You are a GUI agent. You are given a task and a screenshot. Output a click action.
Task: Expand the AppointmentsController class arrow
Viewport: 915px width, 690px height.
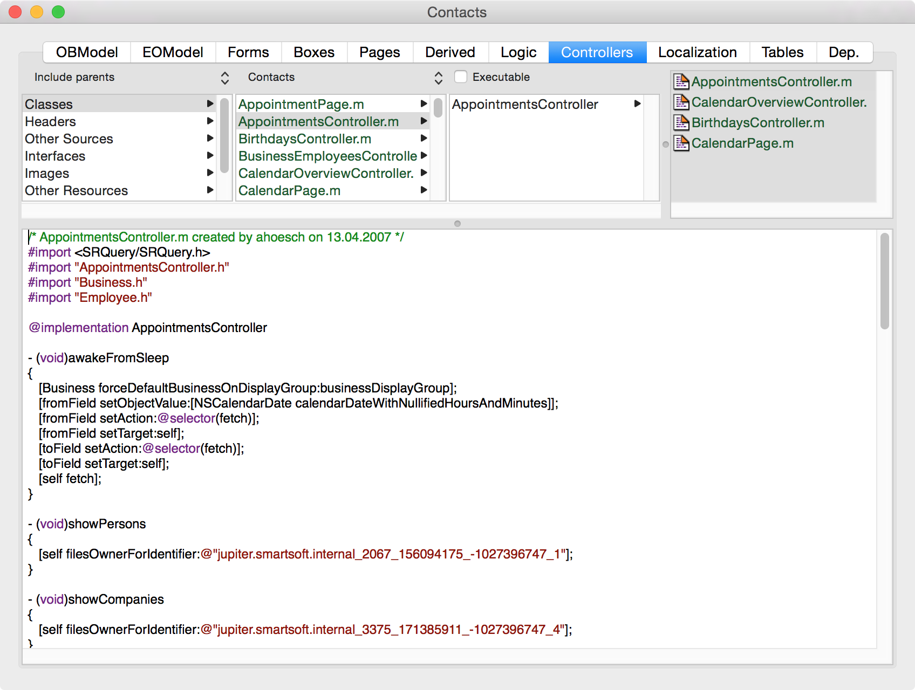pyautogui.click(x=637, y=103)
